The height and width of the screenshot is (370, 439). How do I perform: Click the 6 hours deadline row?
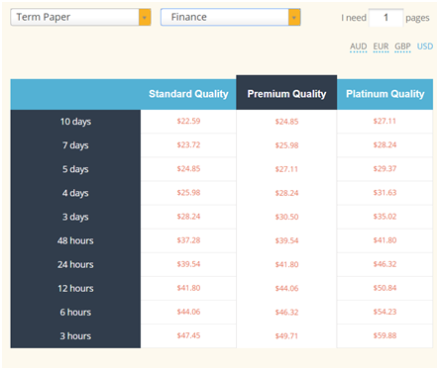click(x=75, y=313)
